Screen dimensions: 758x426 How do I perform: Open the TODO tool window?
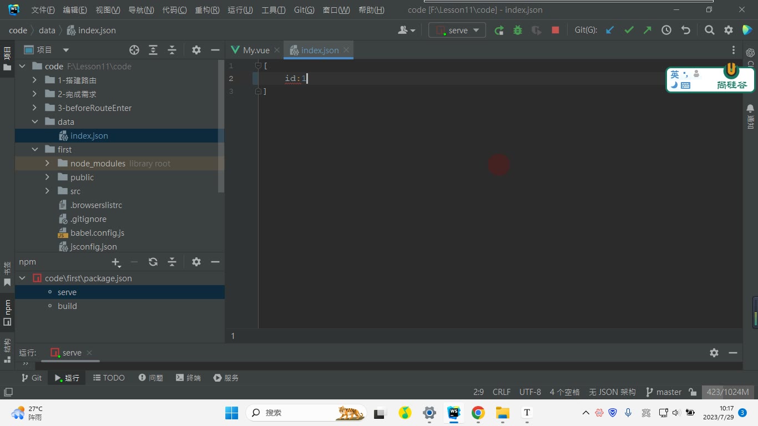[x=109, y=378]
